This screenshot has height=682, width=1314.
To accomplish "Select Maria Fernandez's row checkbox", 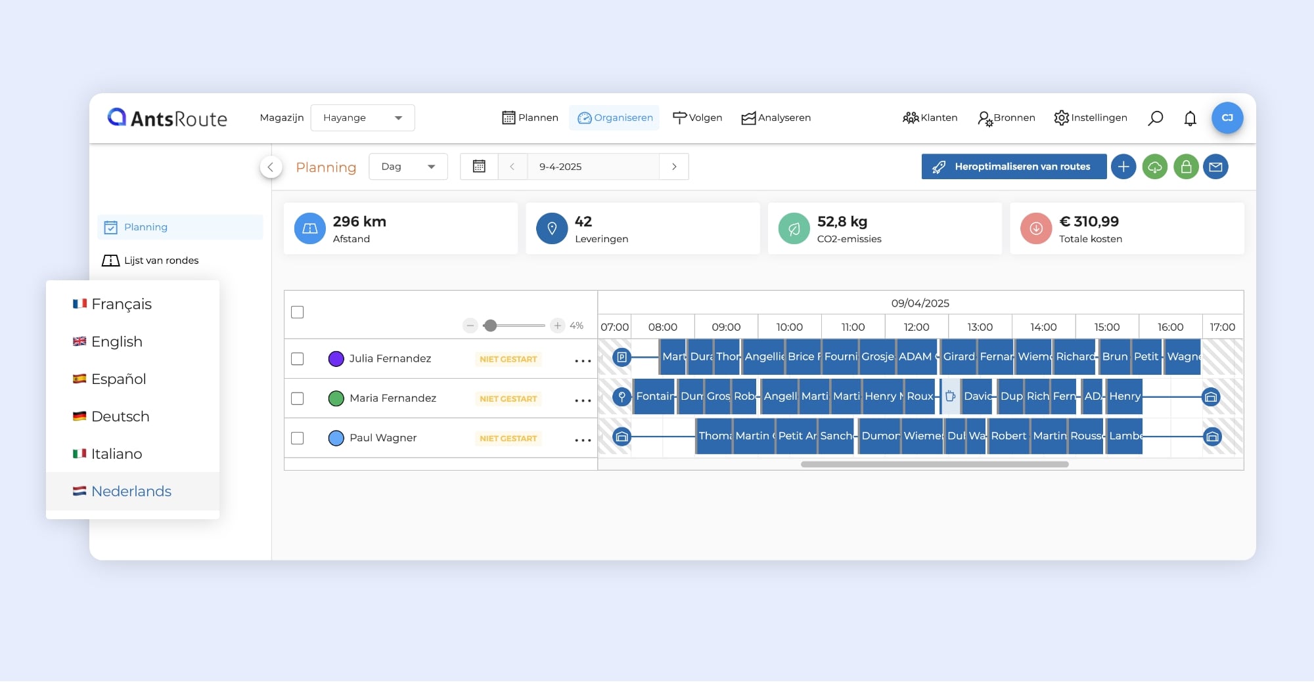I will 298,398.
